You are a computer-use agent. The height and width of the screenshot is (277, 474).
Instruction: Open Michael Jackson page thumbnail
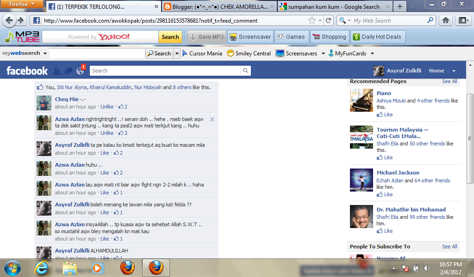pos(362,180)
